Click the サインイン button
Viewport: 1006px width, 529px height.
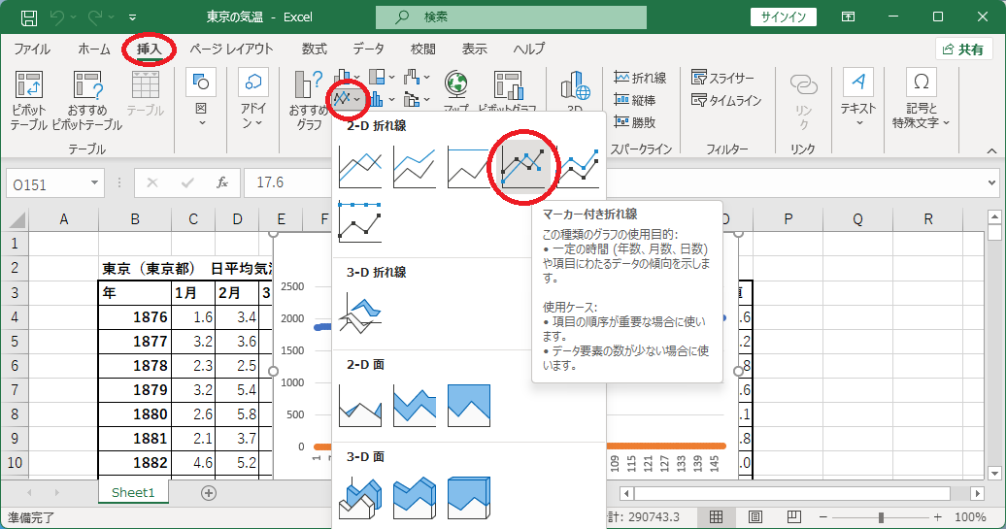coord(784,17)
